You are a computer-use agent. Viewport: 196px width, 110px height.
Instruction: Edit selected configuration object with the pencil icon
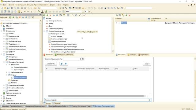point(13,17)
